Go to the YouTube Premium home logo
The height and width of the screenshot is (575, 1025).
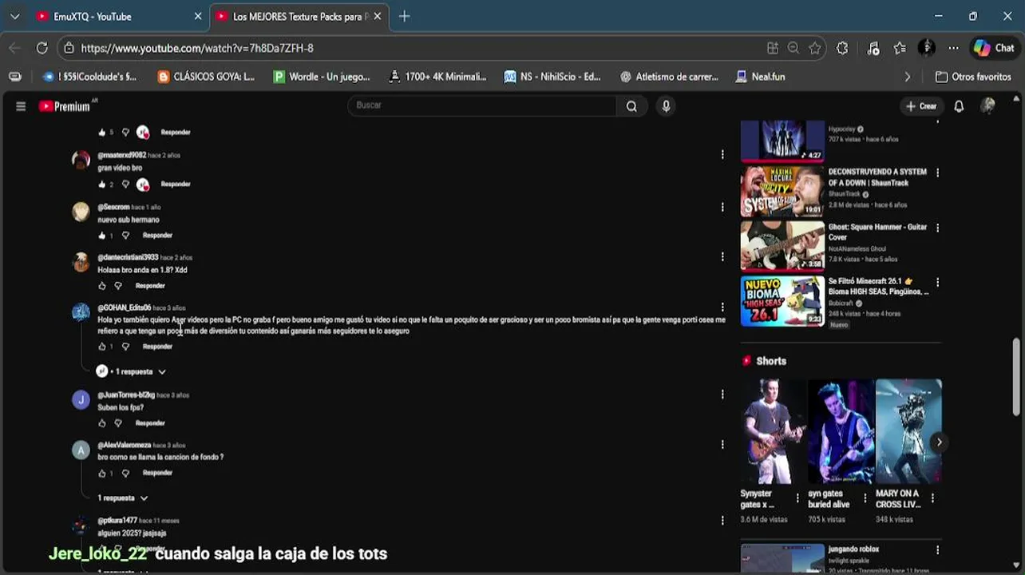coord(67,106)
